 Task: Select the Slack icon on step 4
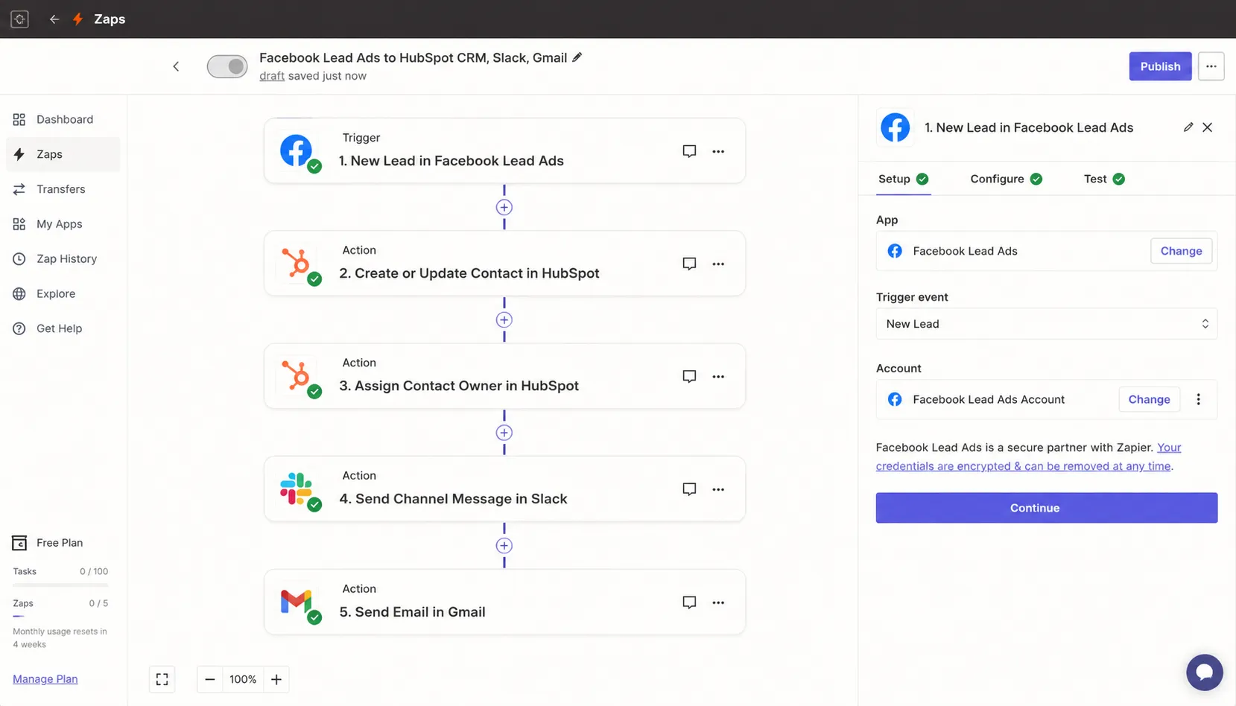point(297,489)
